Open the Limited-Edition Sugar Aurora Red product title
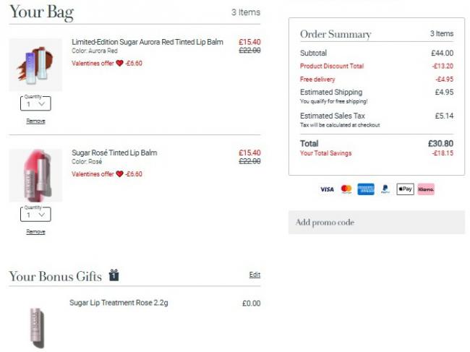 coord(148,42)
